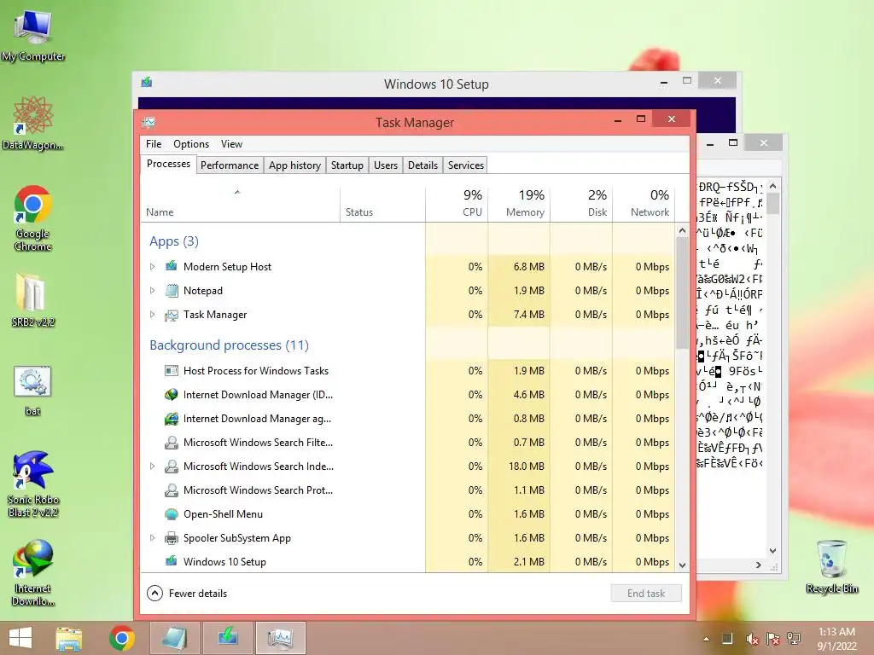
Task: Show hidden system tray icons arrow
Action: (706, 639)
